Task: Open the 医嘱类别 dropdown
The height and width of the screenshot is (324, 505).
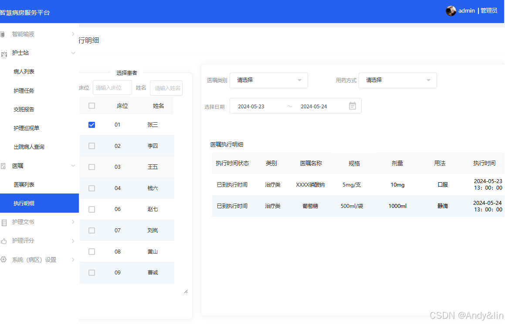Action: [268, 80]
